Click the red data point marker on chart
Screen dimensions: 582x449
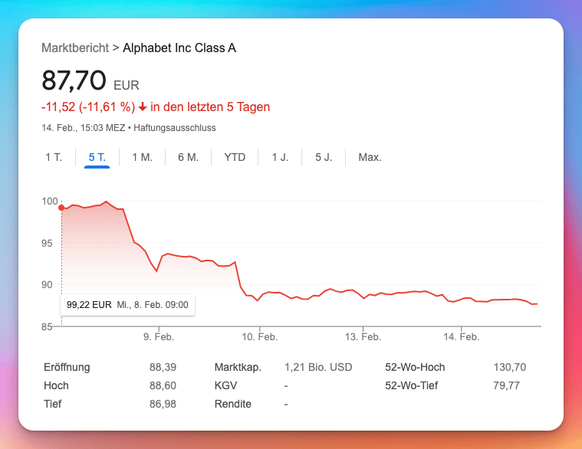[61, 208]
